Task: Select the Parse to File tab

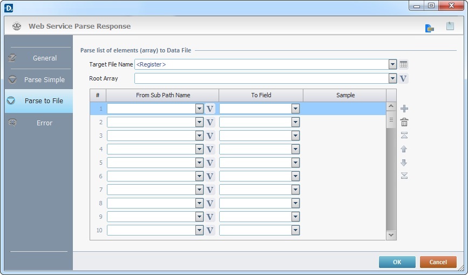Action: click(39, 101)
